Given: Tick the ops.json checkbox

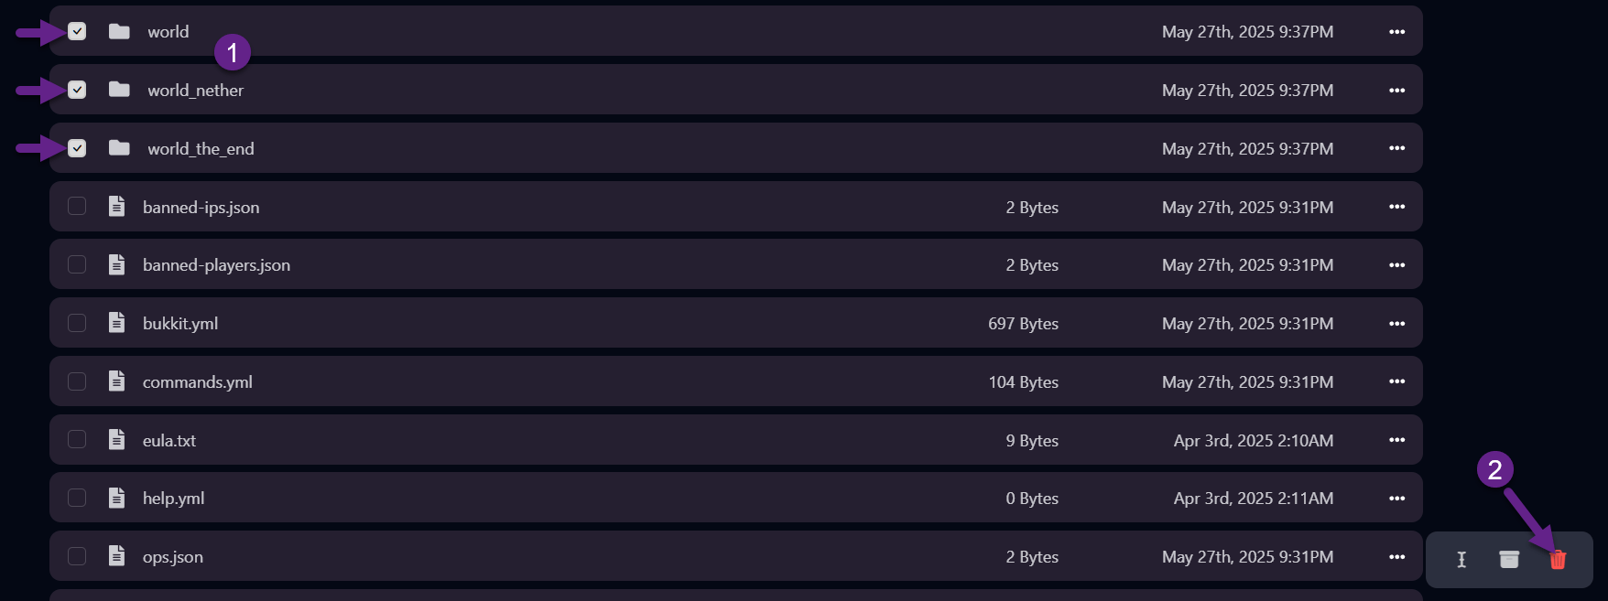Looking at the screenshot, I should tap(77, 556).
